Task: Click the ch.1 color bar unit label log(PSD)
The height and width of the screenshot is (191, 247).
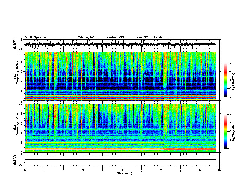Action: (x=234, y=81)
